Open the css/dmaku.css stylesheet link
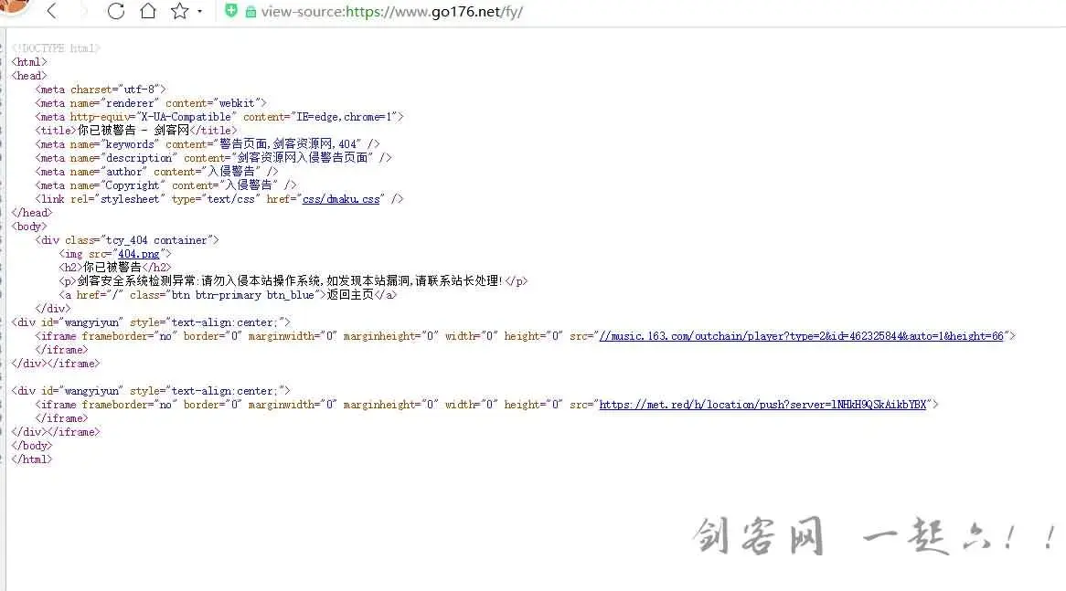This screenshot has height=591, width=1066. [x=341, y=199]
